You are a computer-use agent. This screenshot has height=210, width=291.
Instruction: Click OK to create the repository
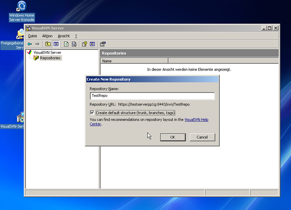tap(173, 137)
